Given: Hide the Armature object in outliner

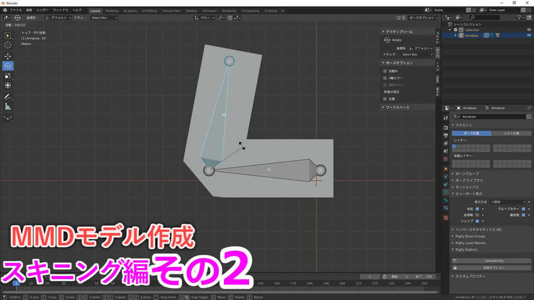Looking at the screenshot, I should [529, 36].
